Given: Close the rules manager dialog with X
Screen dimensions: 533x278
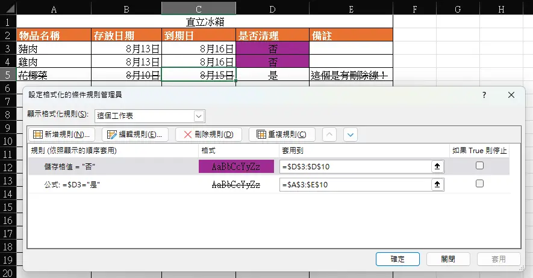Looking at the screenshot, I should 511,95.
